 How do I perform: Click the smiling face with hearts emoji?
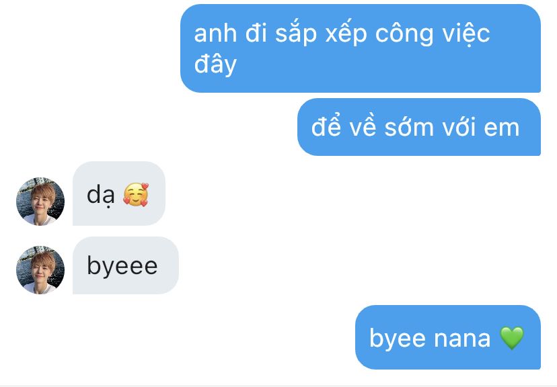136,194
